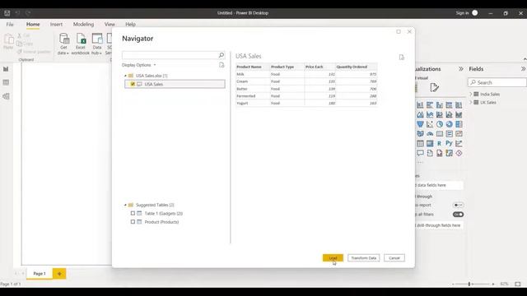The height and width of the screenshot is (296, 527).
Task: Switch to the Modeling ribbon tab
Action: tap(83, 24)
